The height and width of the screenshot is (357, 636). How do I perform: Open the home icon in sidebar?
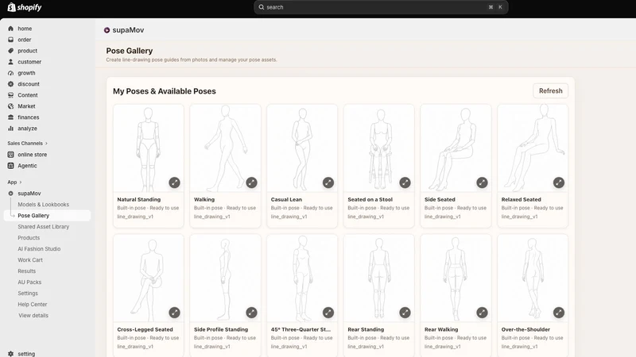coord(10,29)
